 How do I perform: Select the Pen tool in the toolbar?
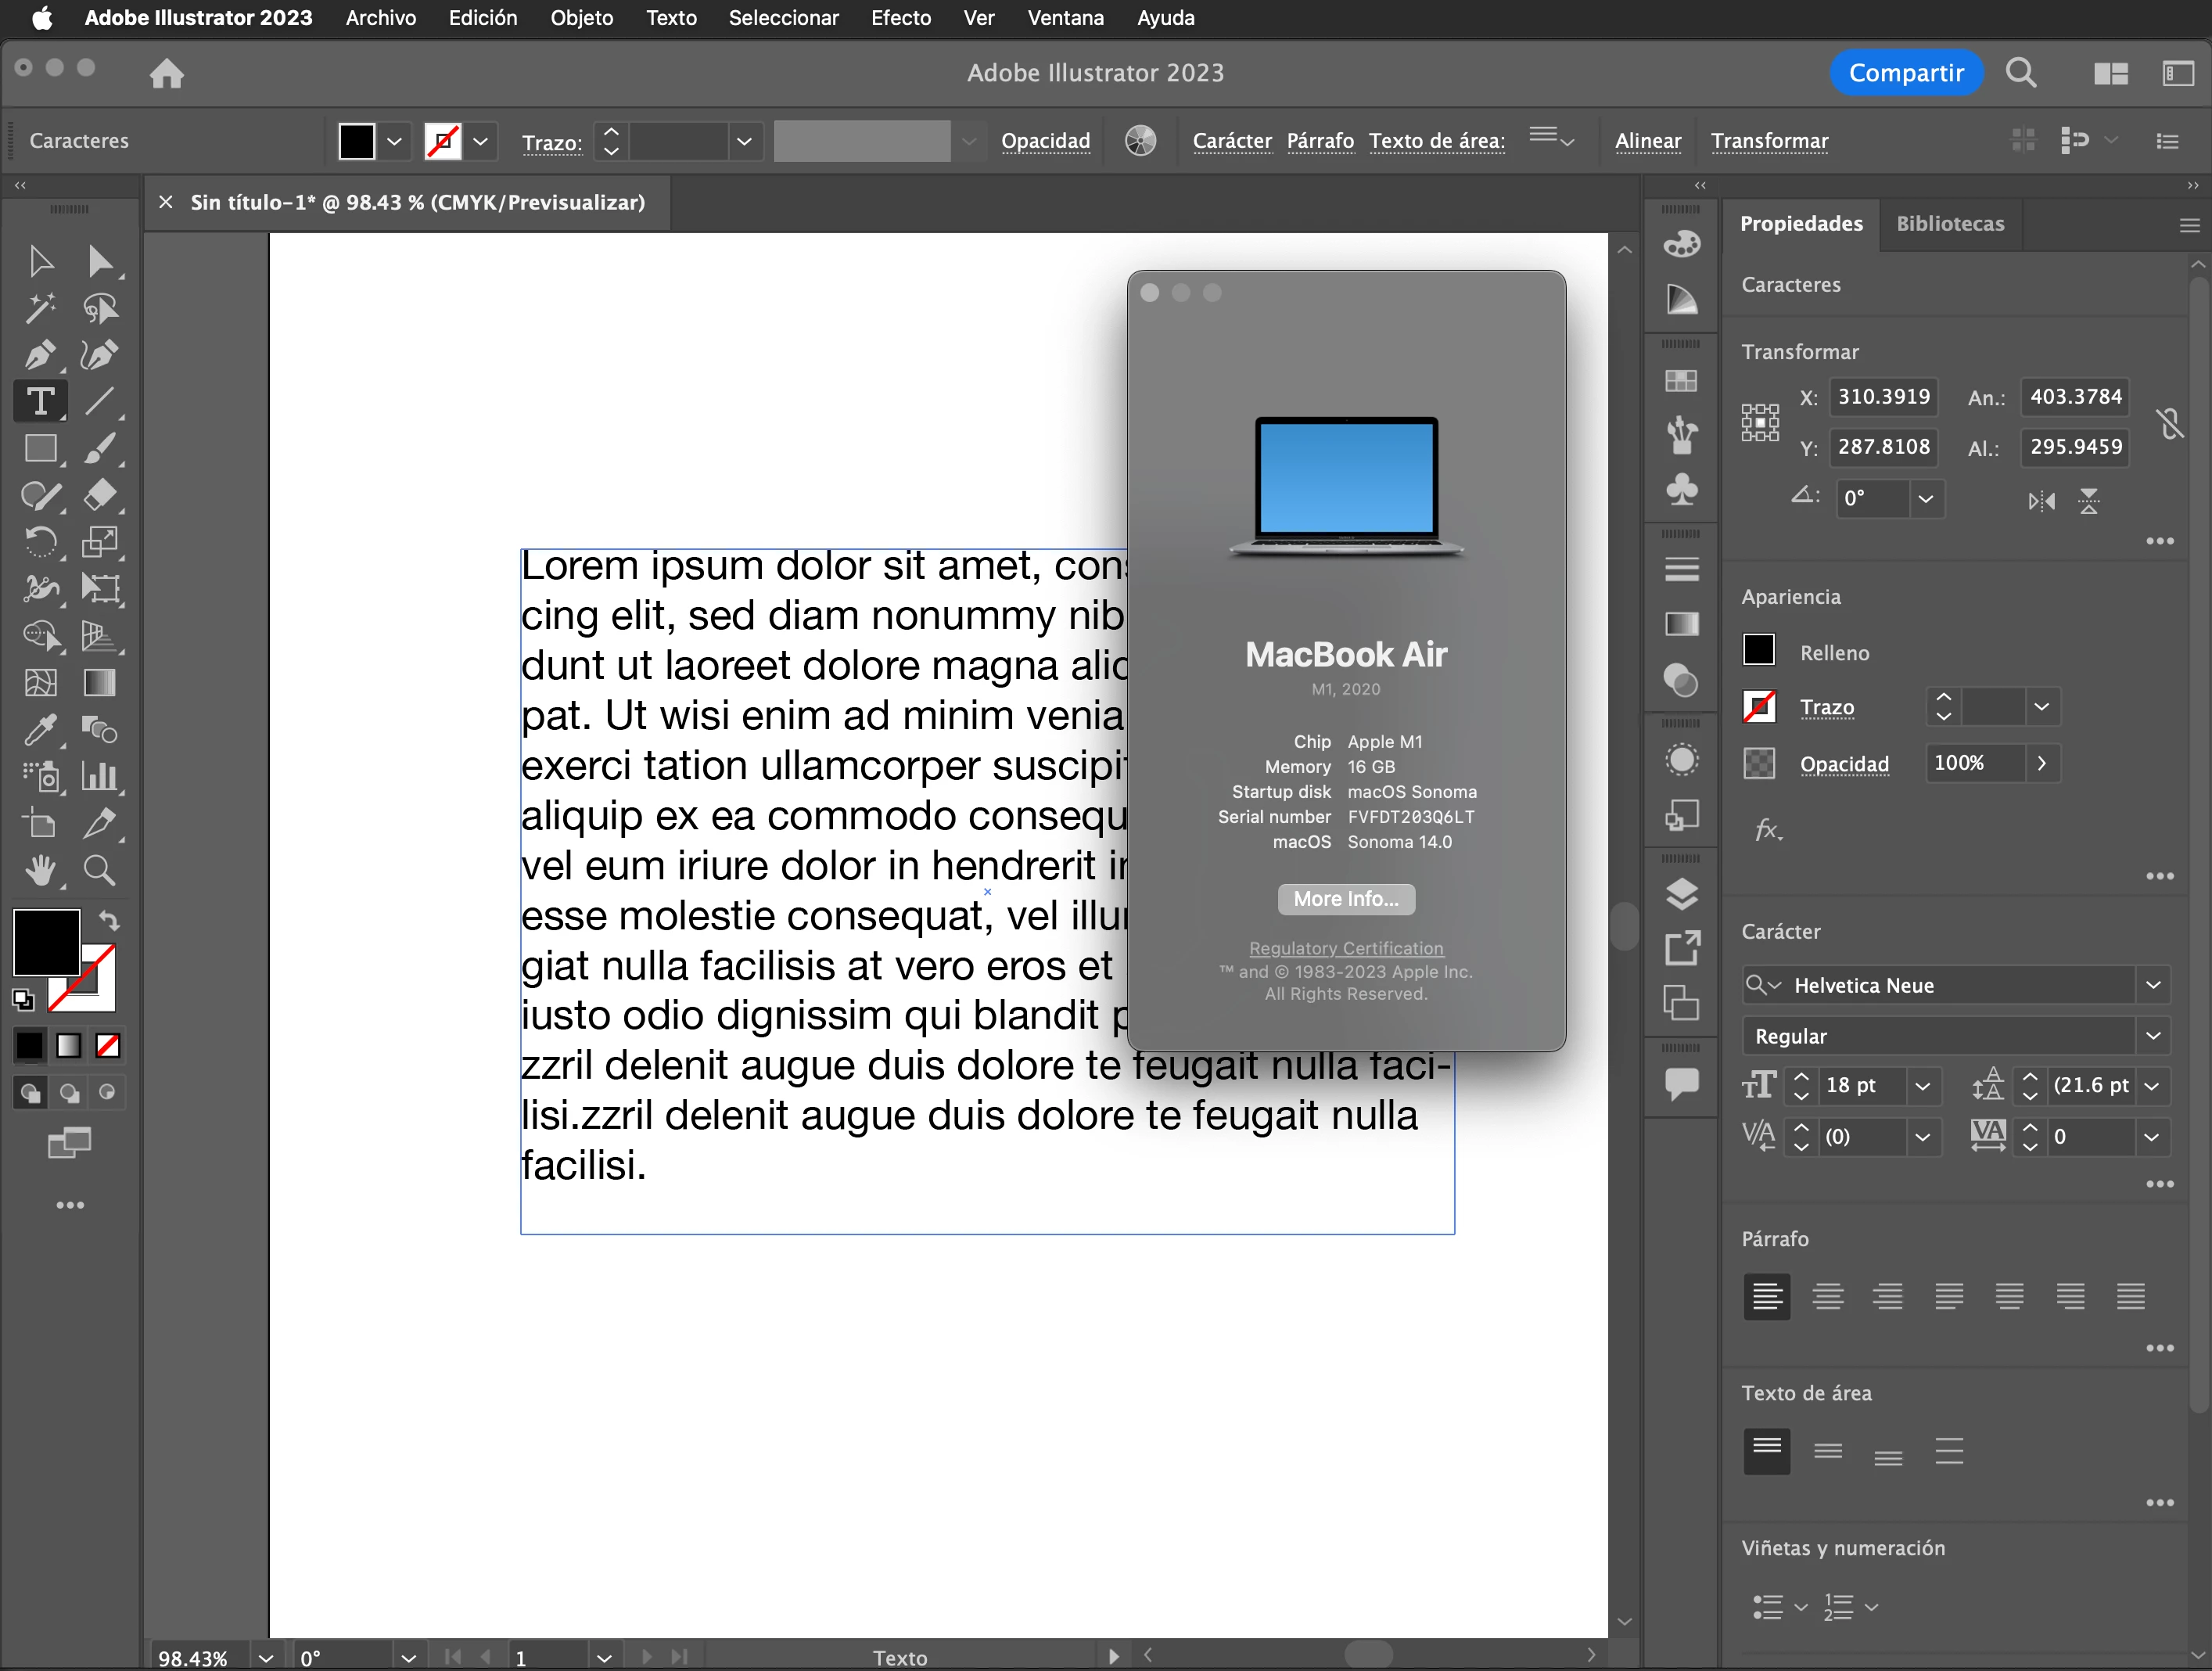[x=40, y=355]
